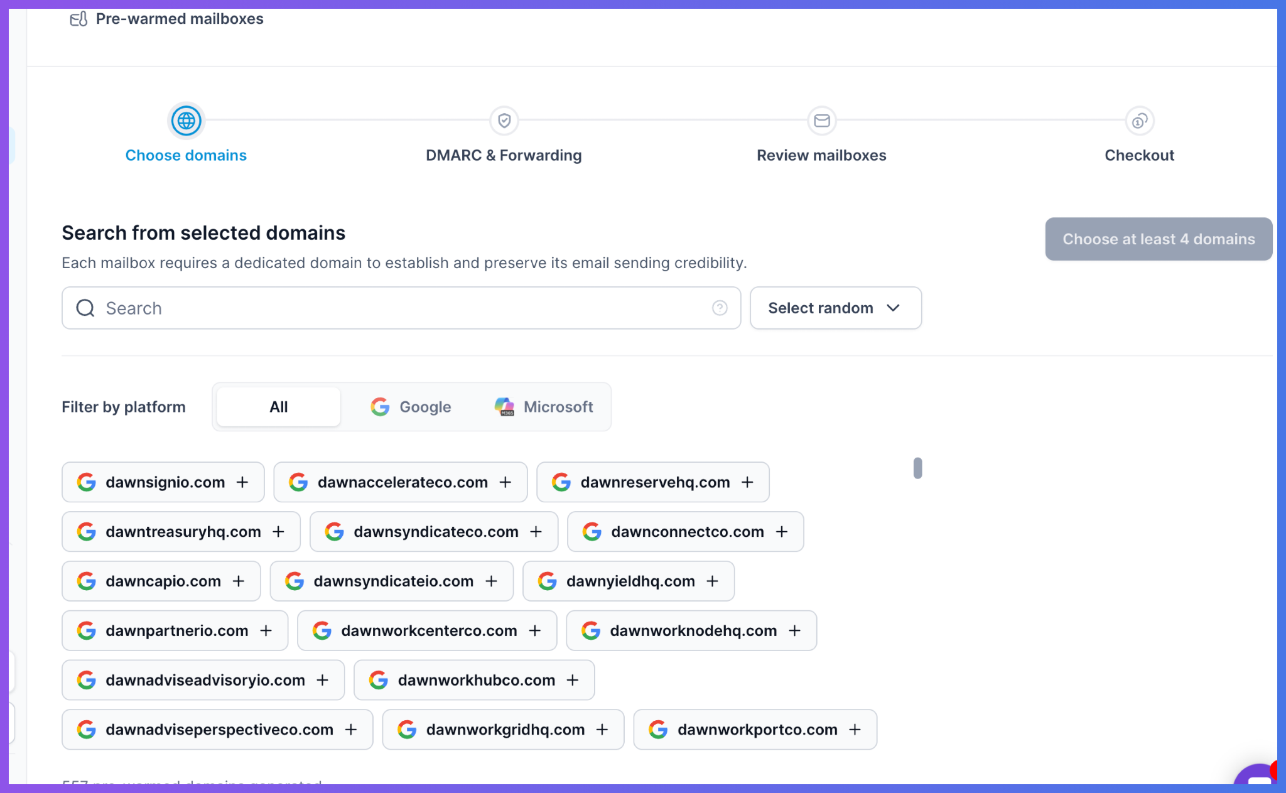Image resolution: width=1286 pixels, height=793 pixels.
Task: Click the Review mailboxes envelope icon
Action: pyautogui.click(x=822, y=120)
